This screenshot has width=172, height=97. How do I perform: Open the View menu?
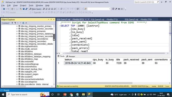[x=15, y=5]
